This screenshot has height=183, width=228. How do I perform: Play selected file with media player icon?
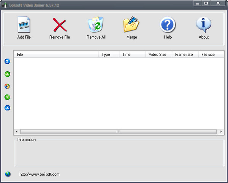pos(7,86)
